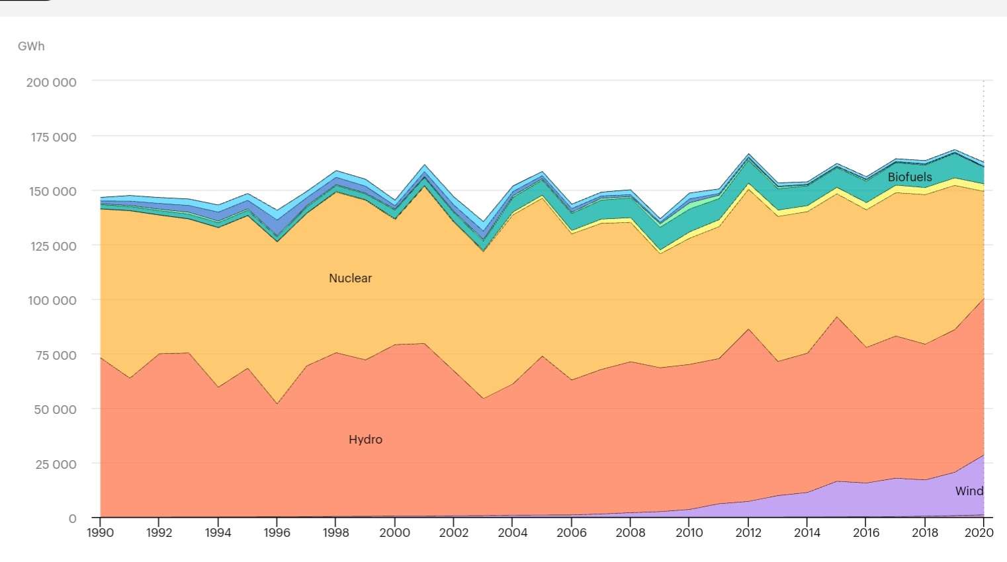Image resolution: width=1007 pixels, height=562 pixels.
Task: Select the Wind area label
Action: click(x=969, y=491)
